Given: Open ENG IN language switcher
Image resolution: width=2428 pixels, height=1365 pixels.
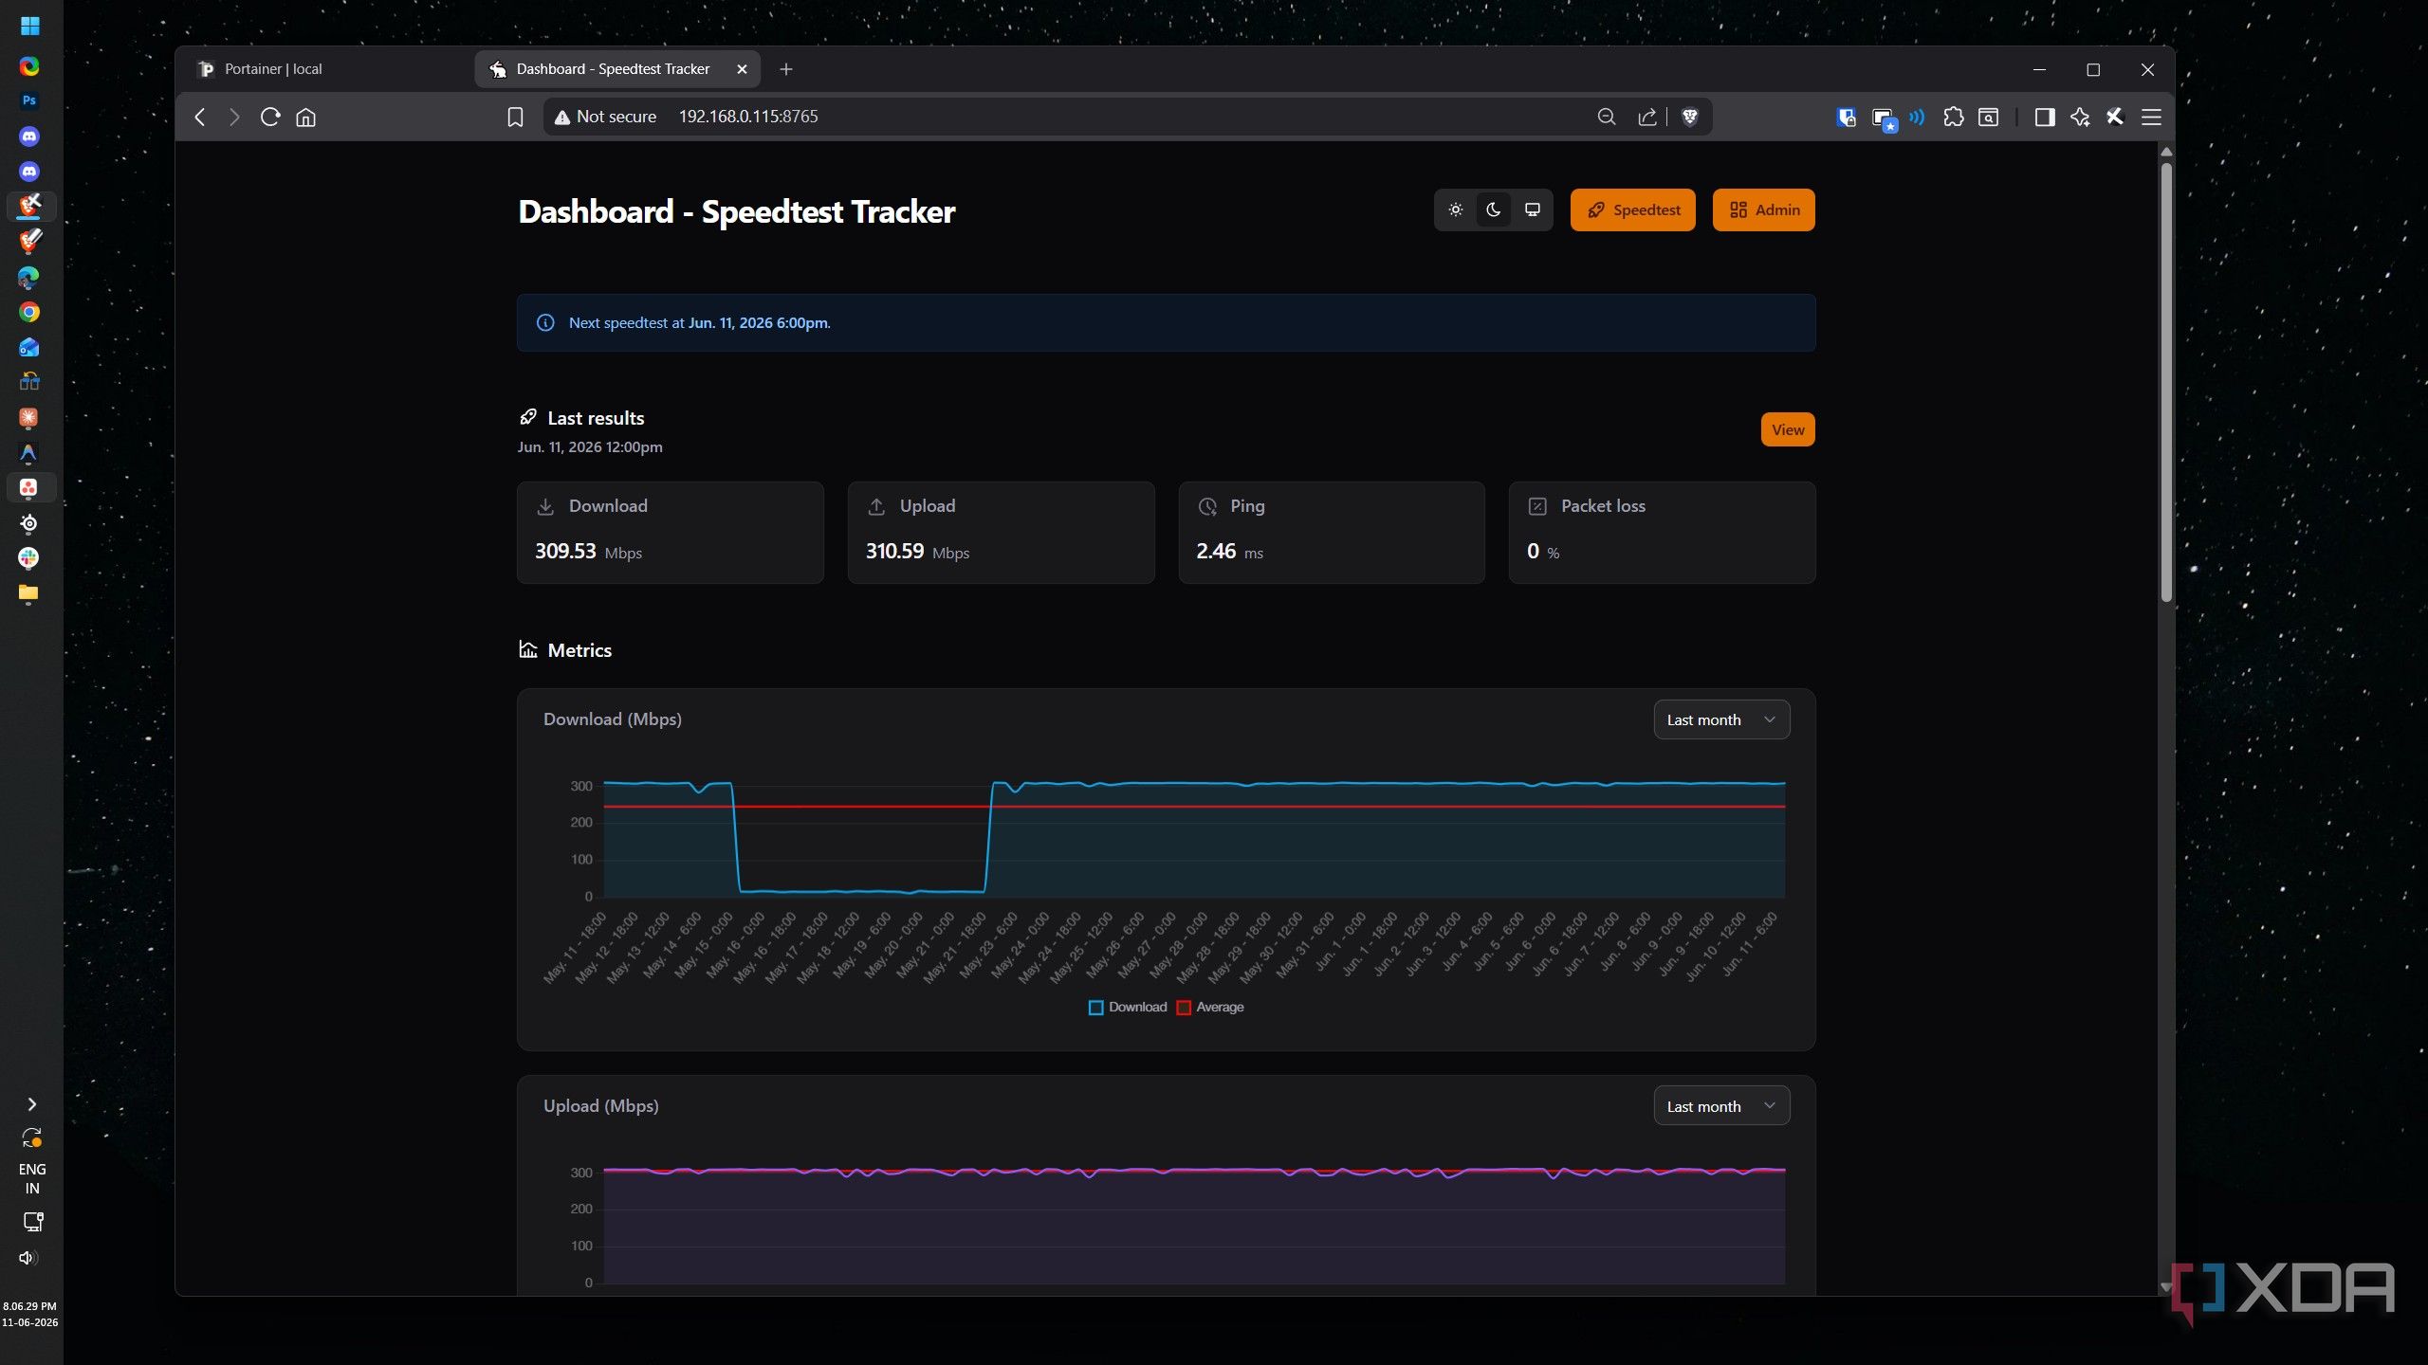Looking at the screenshot, I should tap(31, 1178).
